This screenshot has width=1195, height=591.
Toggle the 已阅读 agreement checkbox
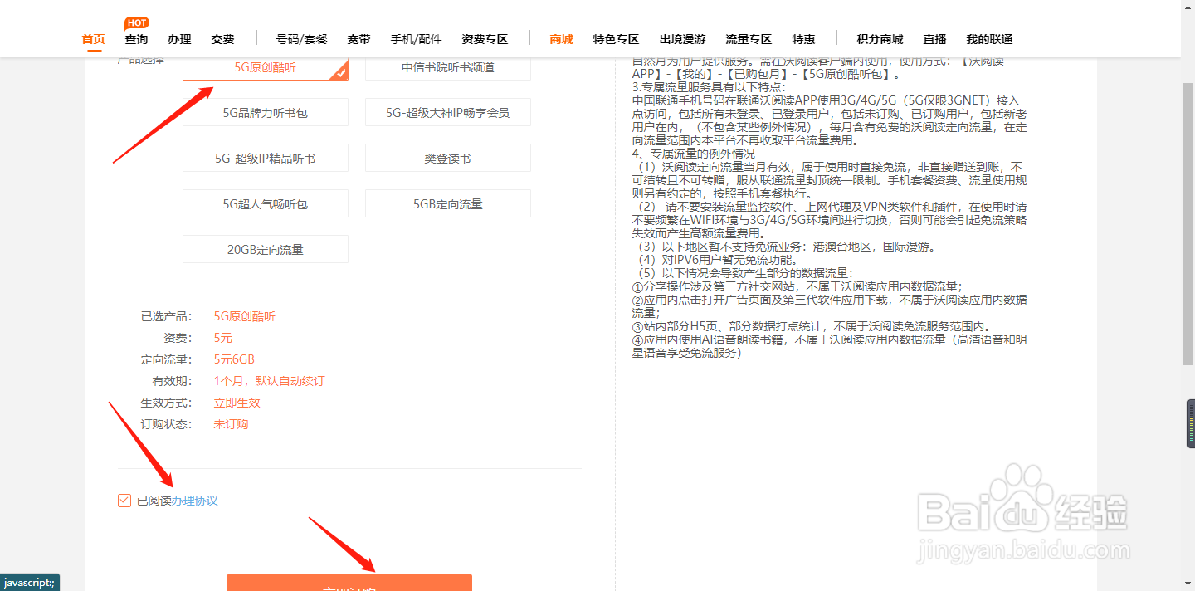[124, 500]
